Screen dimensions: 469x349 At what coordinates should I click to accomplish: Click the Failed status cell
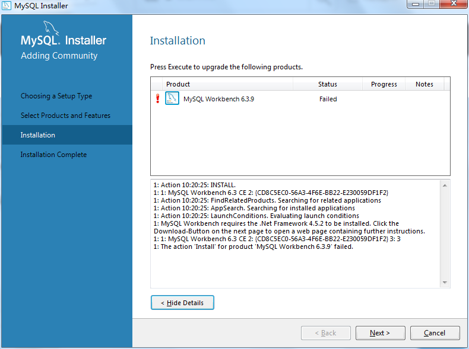[328, 99]
